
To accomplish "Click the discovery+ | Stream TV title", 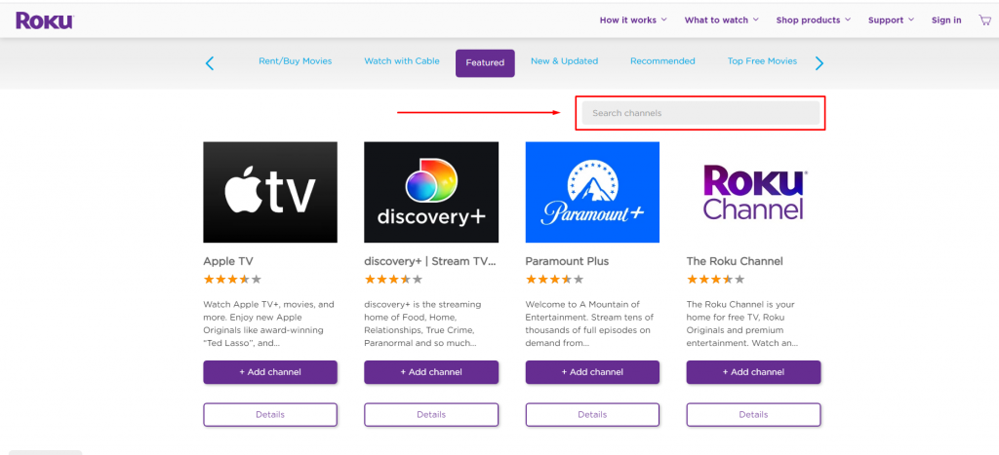I will pyautogui.click(x=430, y=261).
